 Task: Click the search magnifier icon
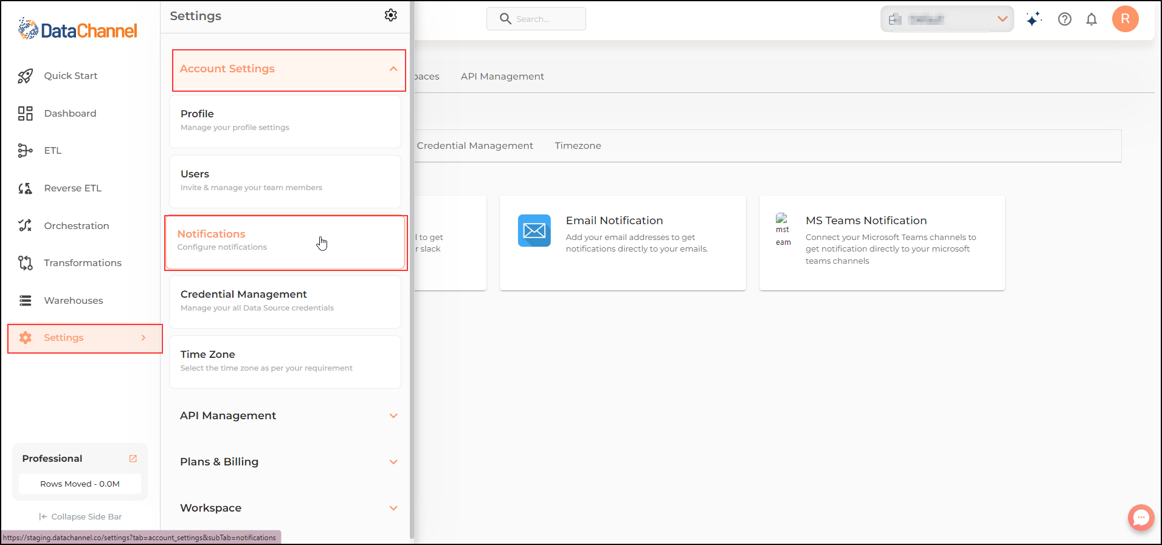point(505,19)
